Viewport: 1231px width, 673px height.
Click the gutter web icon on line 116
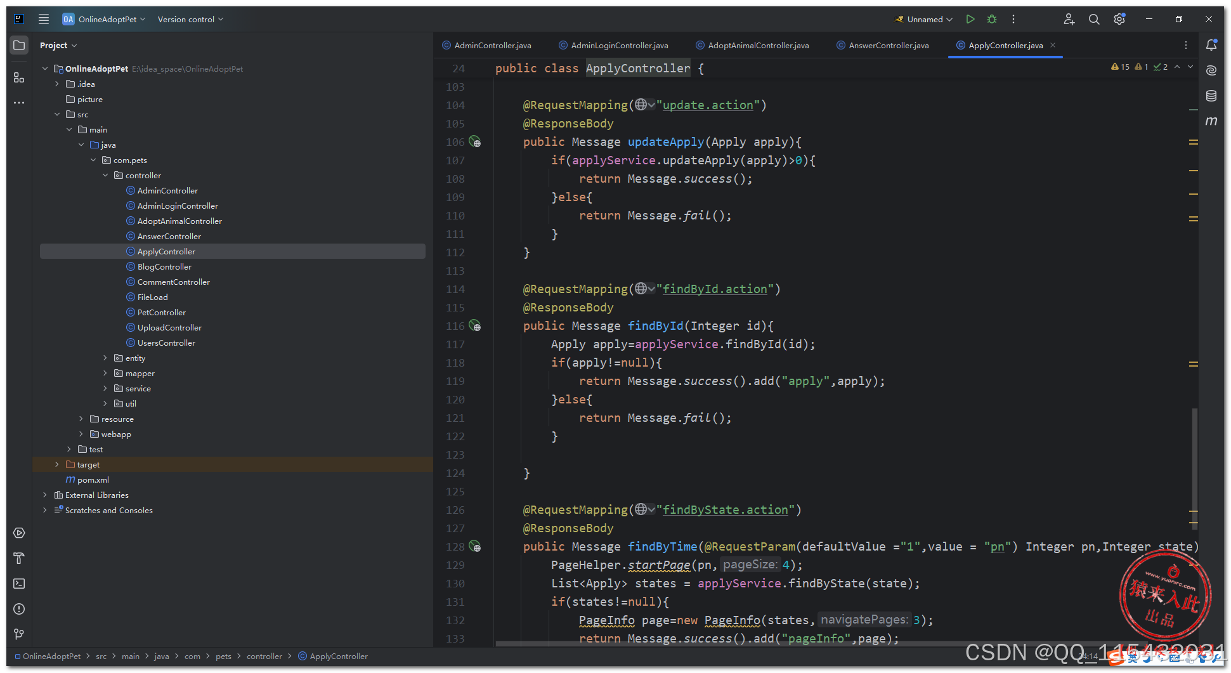475,326
